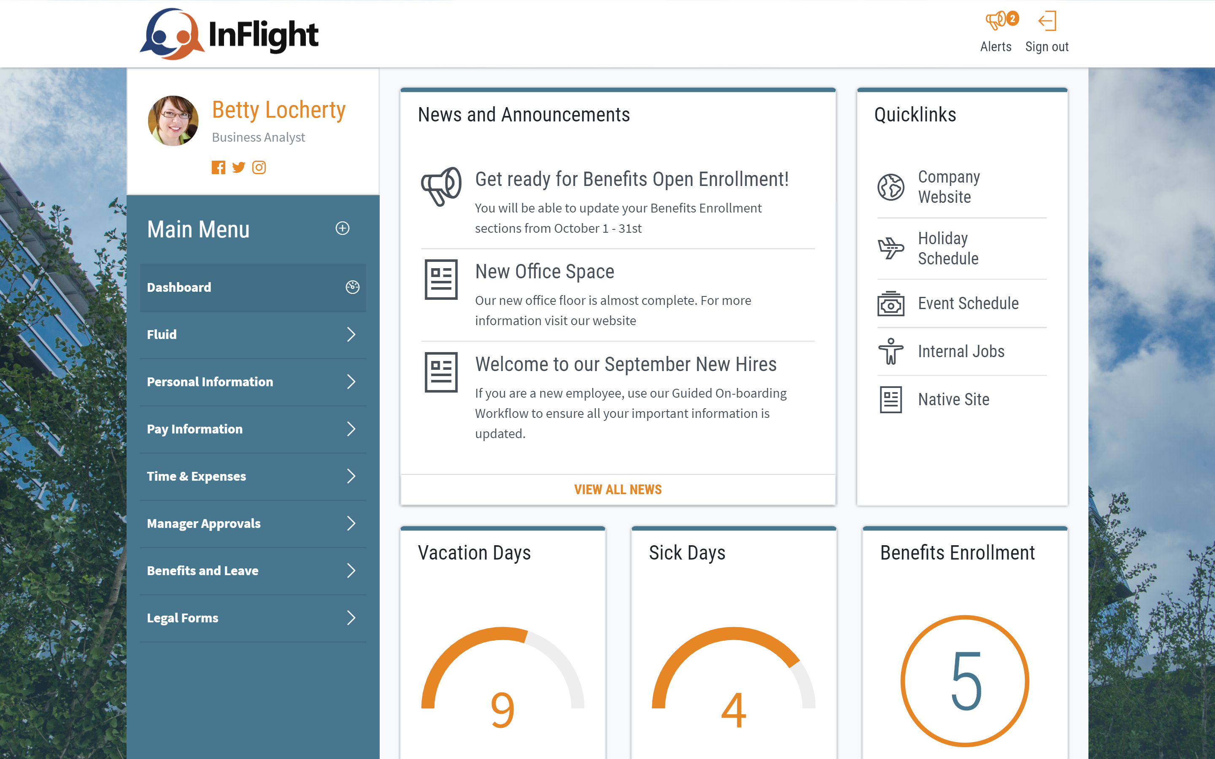1215x759 pixels.
Task: Open the New Office Space headline
Action: 545,272
